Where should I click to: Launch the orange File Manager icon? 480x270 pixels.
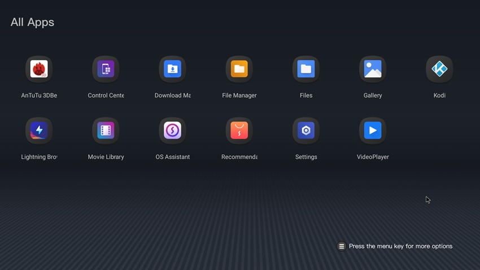[239, 69]
